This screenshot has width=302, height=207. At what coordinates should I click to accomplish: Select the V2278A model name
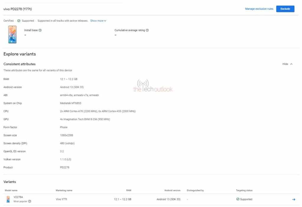18,197
